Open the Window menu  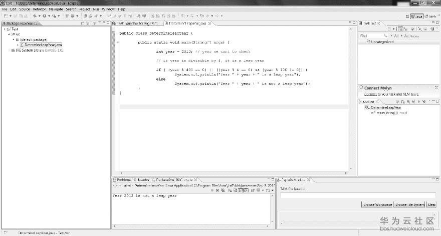pyautogui.click(x=108, y=9)
